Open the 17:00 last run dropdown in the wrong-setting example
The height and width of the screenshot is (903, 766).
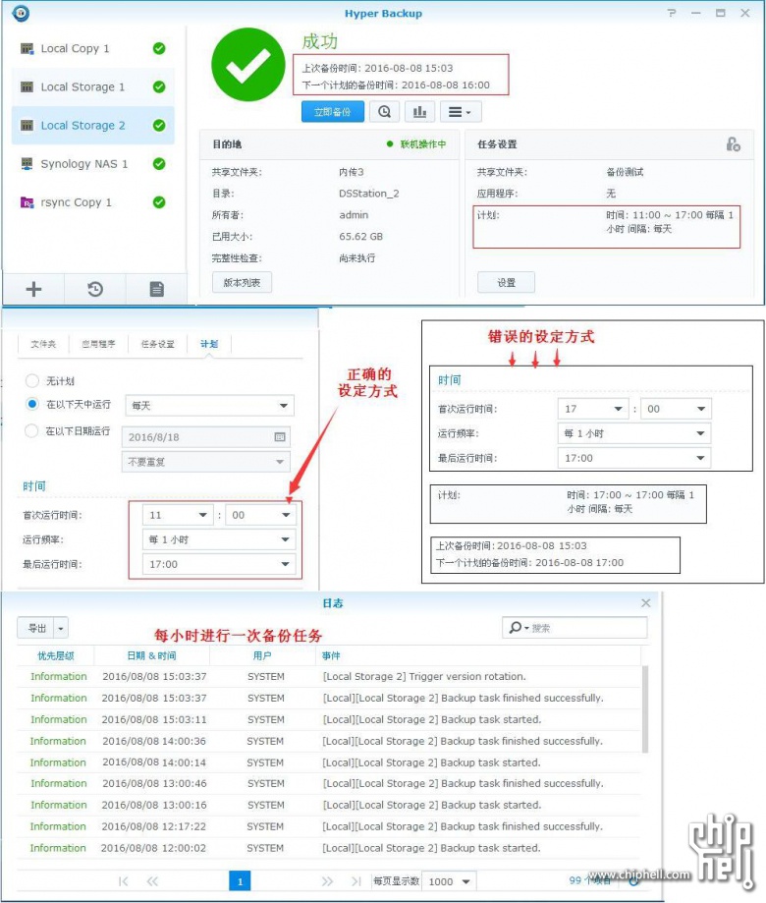tap(634, 458)
